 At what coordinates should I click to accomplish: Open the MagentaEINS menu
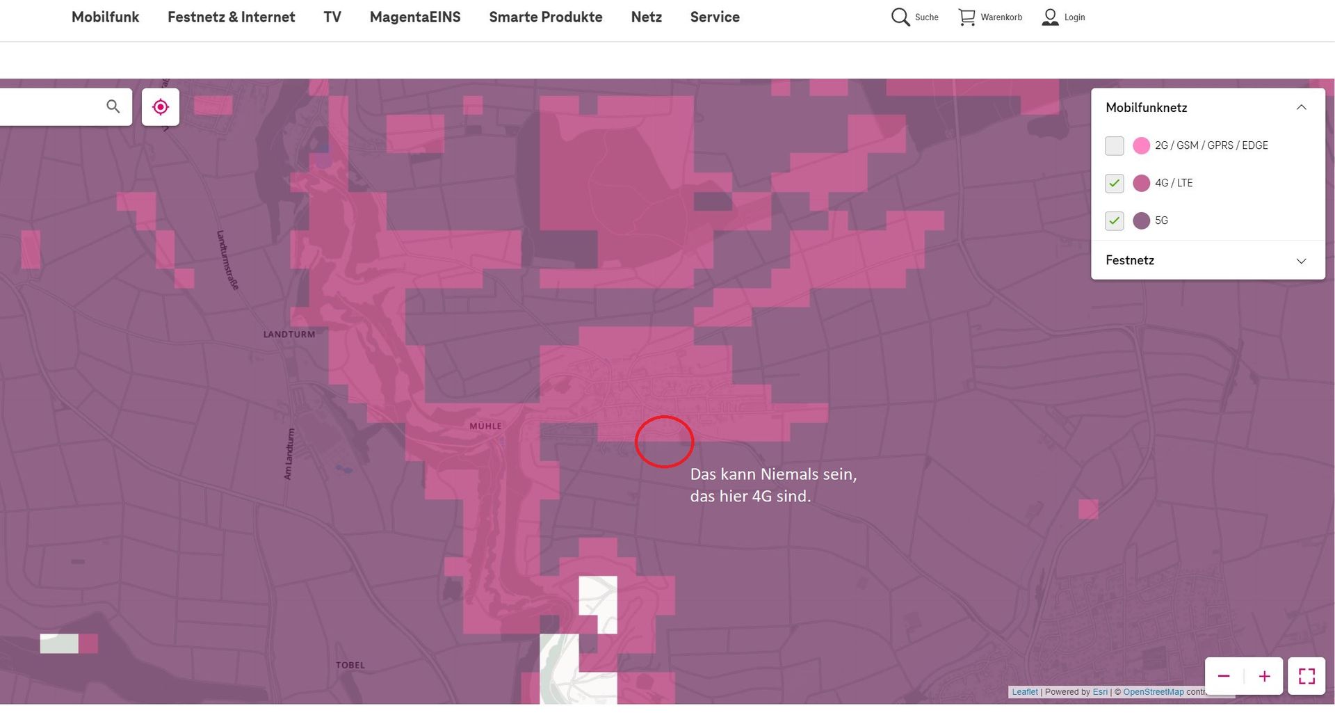click(415, 17)
